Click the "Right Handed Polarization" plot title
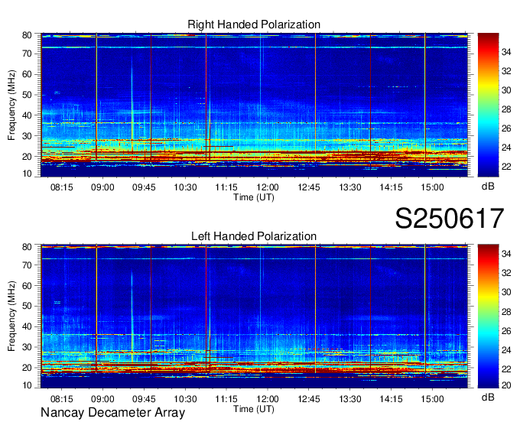Viewport: 520px width, 422px height. point(254,24)
